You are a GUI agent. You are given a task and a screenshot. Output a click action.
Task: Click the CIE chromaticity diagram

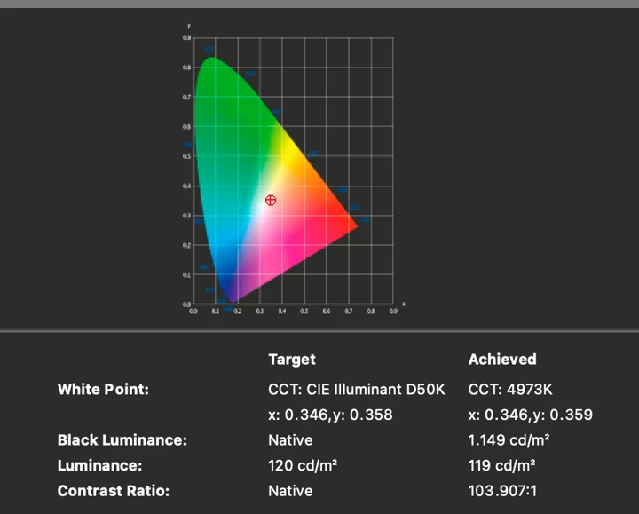[x=294, y=170]
